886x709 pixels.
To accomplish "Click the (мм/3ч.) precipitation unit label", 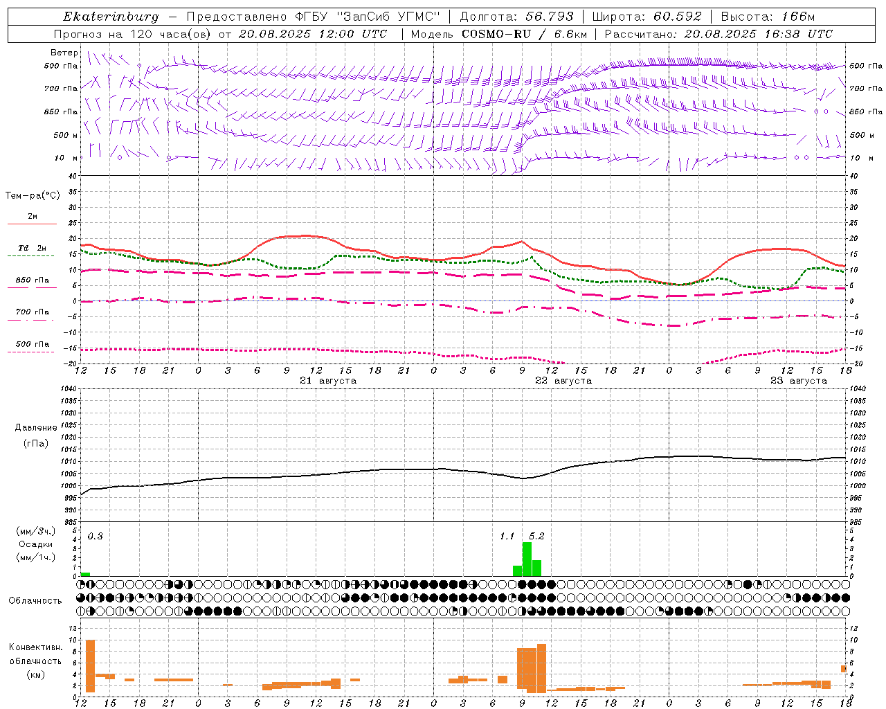I will (x=36, y=532).
